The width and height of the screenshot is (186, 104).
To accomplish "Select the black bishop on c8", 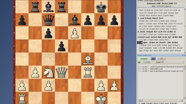I will pyautogui.click(x=48, y=7).
